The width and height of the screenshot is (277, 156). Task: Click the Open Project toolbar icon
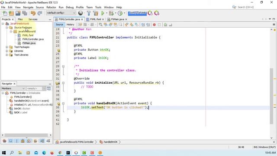point(18,13)
